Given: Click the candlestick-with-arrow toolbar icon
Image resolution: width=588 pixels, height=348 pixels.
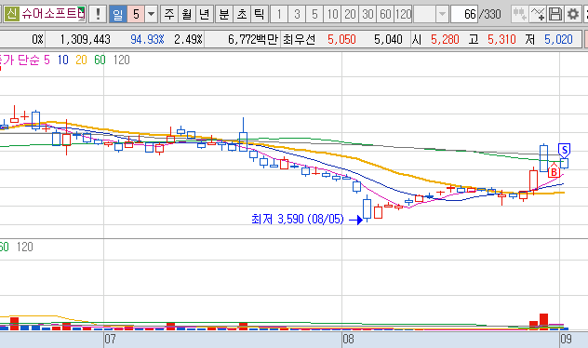Looking at the screenshot, I should pyautogui.click(x=520, y=14).
